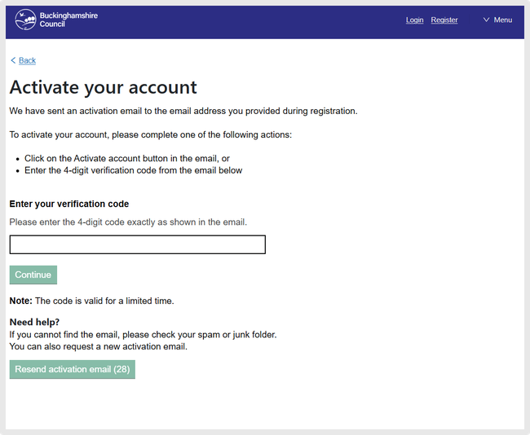Click the 'Activate your account' heading

(x=104, y=87)
